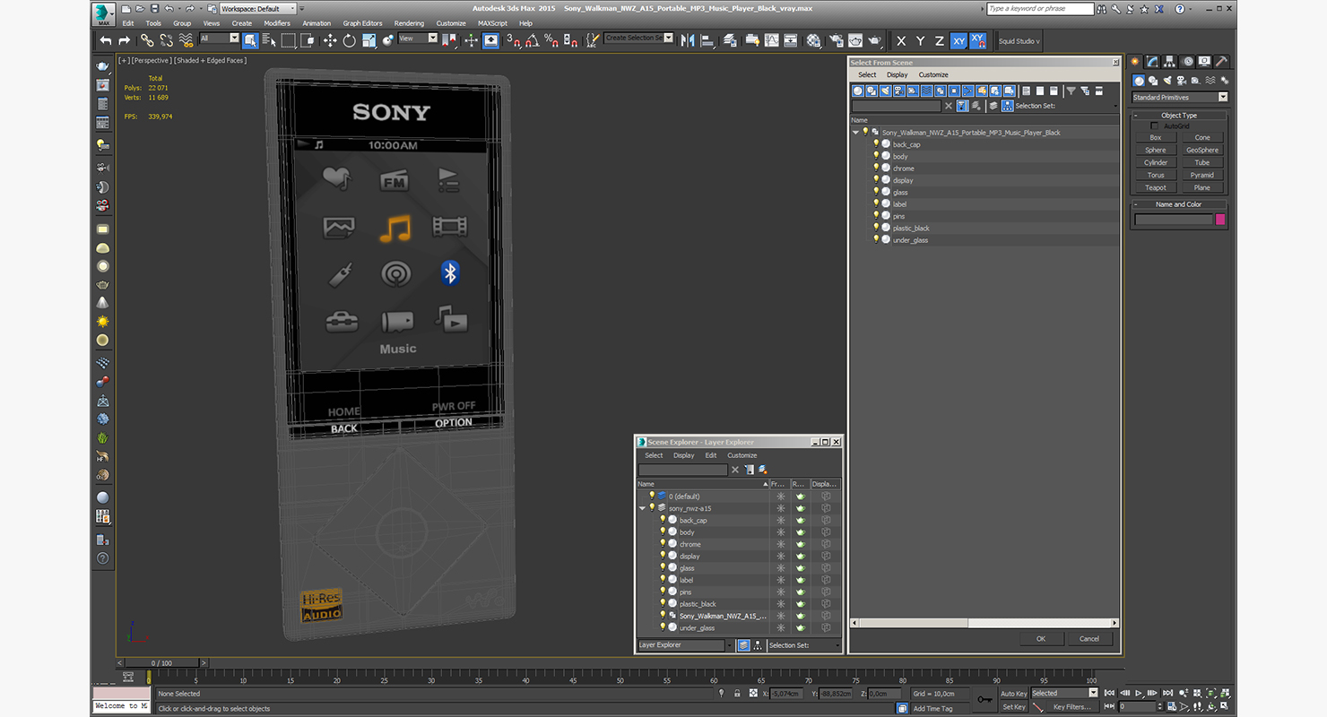Image resolution: width=1327 pixels, height=717 pixels.
Task: Open the Material Editor
Action: tap(812, 40)
